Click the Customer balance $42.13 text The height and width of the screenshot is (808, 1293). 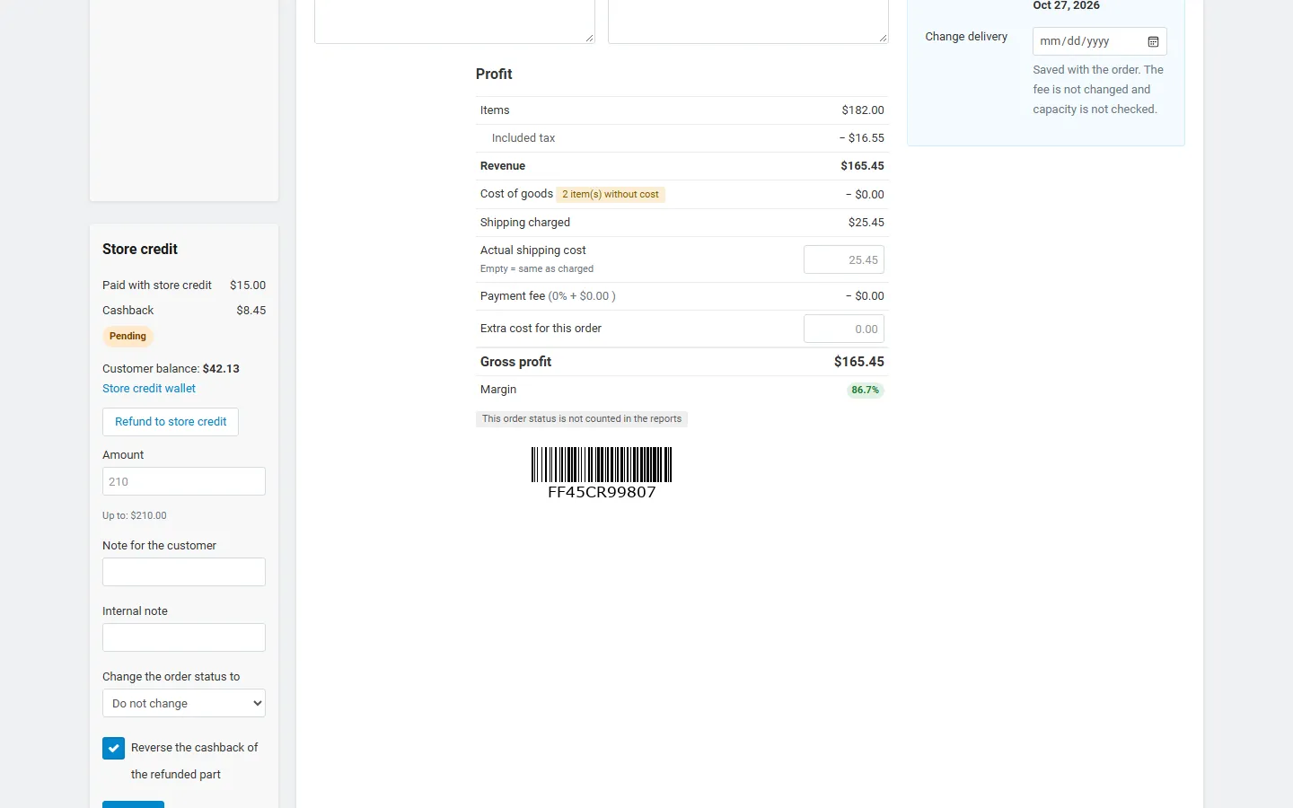[x=171, y=369]
